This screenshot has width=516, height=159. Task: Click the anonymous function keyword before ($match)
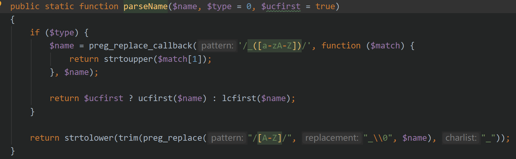click(341, 46)
